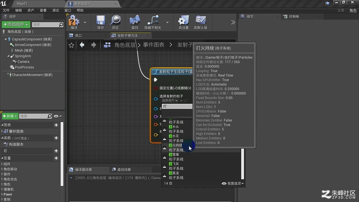Screen dimensions: 359x202
Task: Click the red 固定位置 boolean pin
Action: click(156, 88)
